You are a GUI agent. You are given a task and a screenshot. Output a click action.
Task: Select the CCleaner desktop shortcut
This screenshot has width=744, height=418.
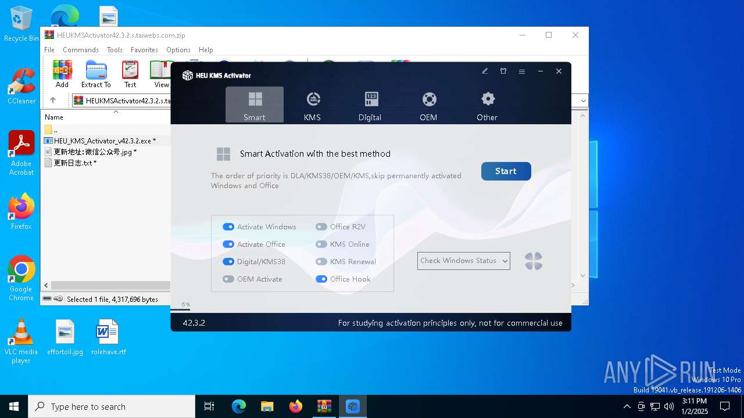pos(22,86)
